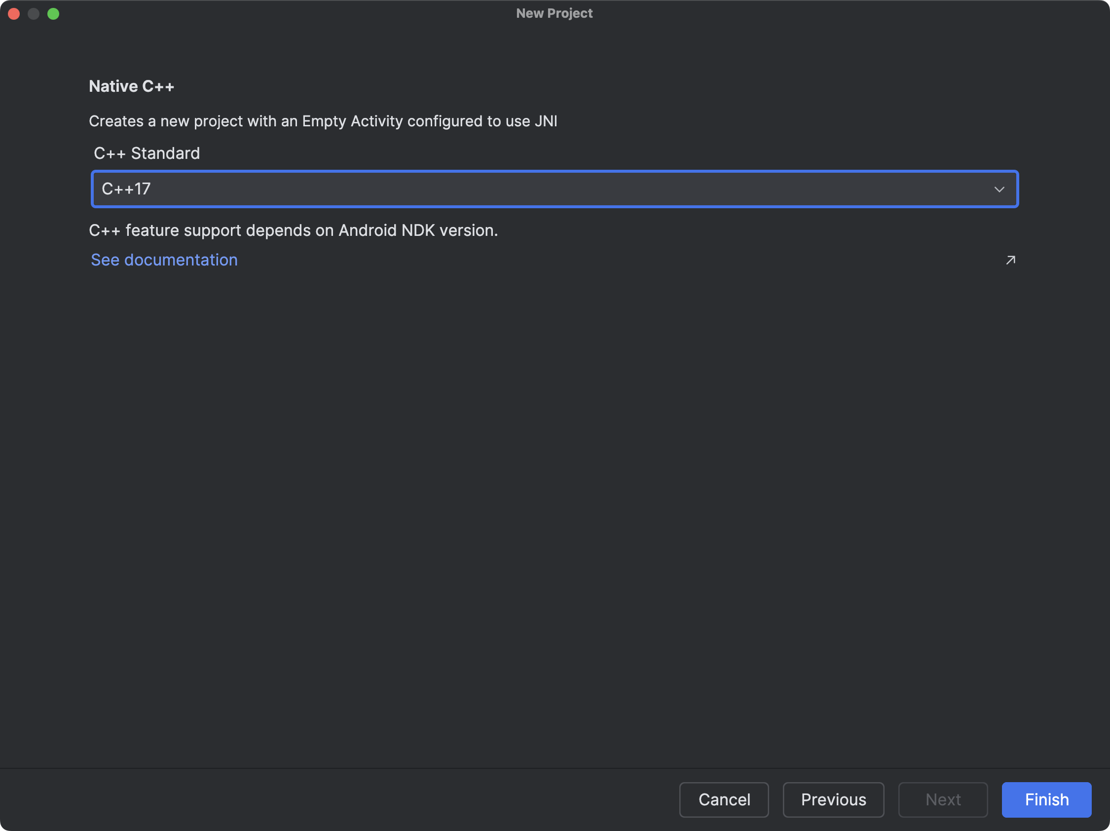1110x831 pixels.
Task: Click the external link arrow icon
Action: point(1010,260)
